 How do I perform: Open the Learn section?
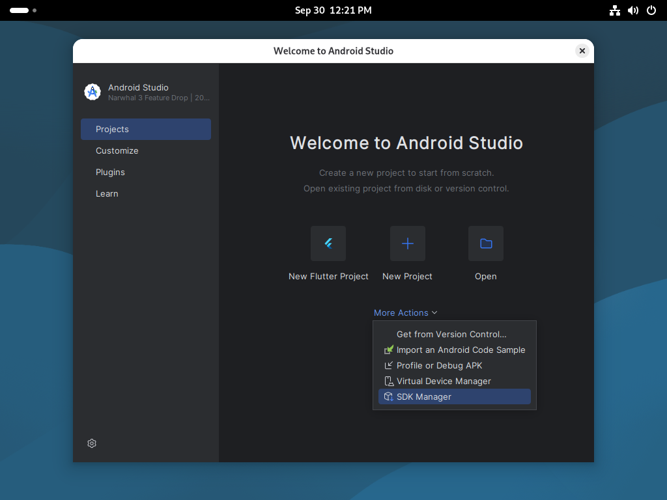pos(107,193)
